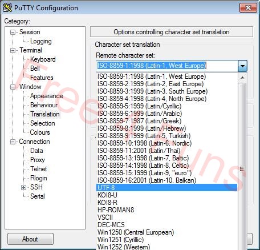Select HP-ROMAN8 character set
Image resolution: width=260 pixels, height=250 pixels.
167,210
